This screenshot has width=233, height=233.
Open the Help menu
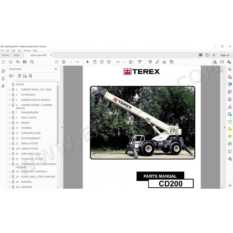pyautogui.click(x=35, y=51)
